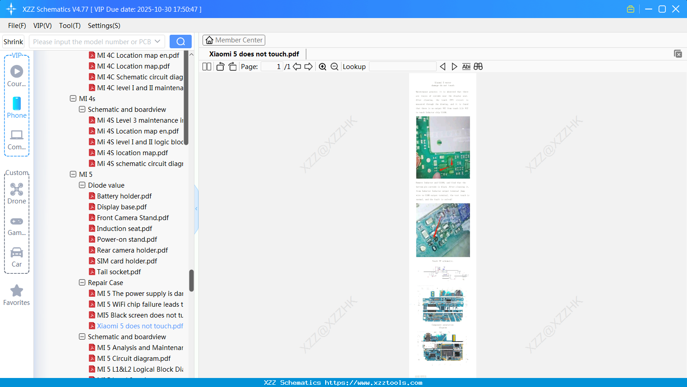Click first green circuit board photo
Screen dimensions: 687x387
[443, 147]
